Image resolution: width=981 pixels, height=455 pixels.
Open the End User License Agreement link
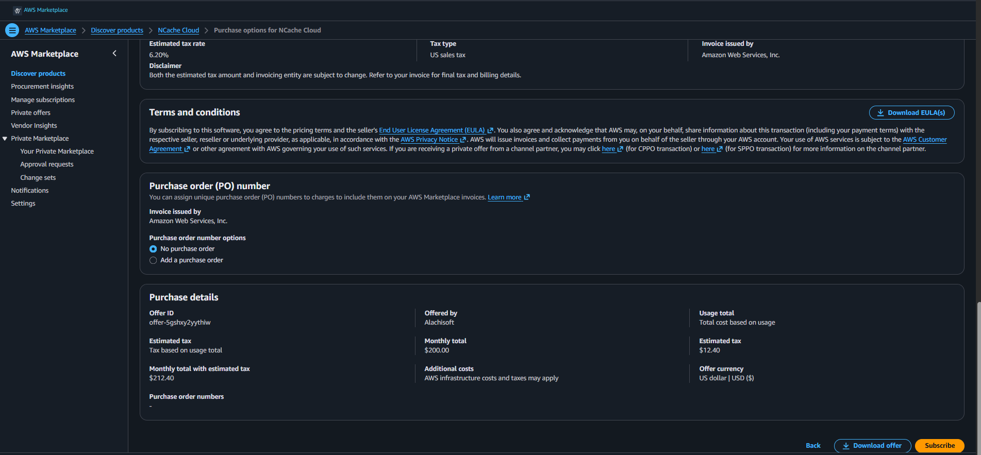coord(436,130)
